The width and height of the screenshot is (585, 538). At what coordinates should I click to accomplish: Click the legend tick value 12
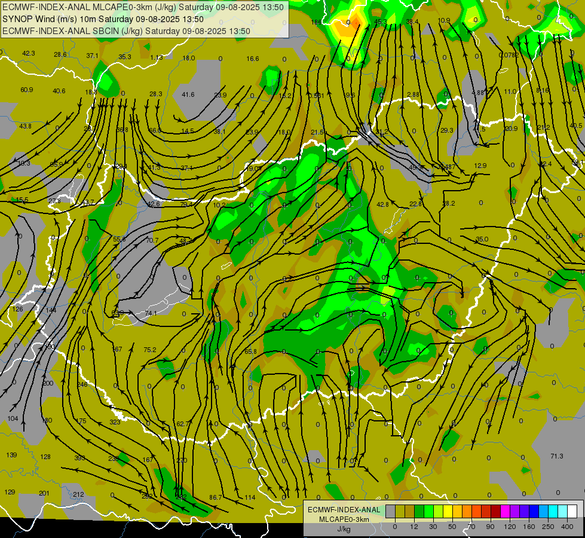[414, 527]
